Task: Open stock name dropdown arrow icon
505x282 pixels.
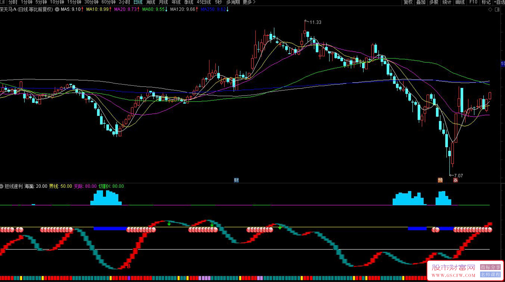Action: click(57, 10)
